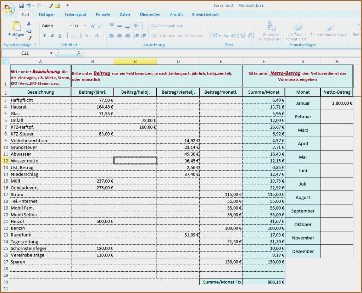Image resolution: width=362 pixels, height=293 pixels.
Task: Open Zwischenablage dialog launcher
Action: click(x=35, y=45)
